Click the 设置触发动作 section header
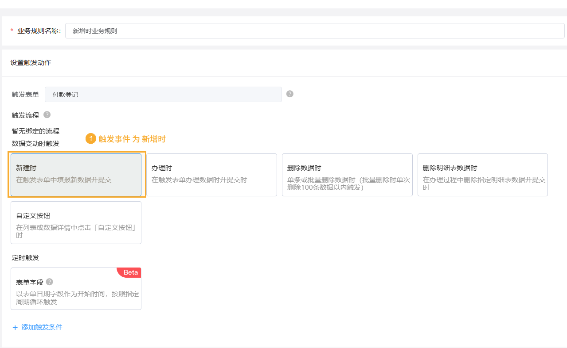This screenshot has width=567, height=348. (x=31, y=63)
